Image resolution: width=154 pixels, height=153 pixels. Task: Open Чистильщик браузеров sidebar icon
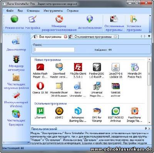click(x=16, y=114)
